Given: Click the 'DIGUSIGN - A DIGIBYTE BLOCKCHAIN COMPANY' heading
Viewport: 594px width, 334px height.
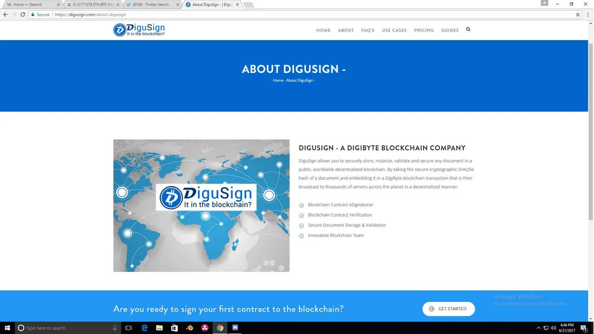Looking at the screenshot, I should [382, 148].
